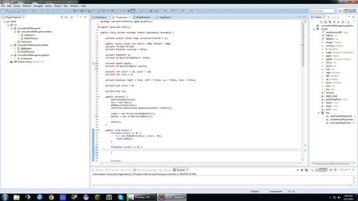Collapse the tick() method fold marker
Image resolution: width=358 pixels, height=201 pixels.
(x=99, y=130)
